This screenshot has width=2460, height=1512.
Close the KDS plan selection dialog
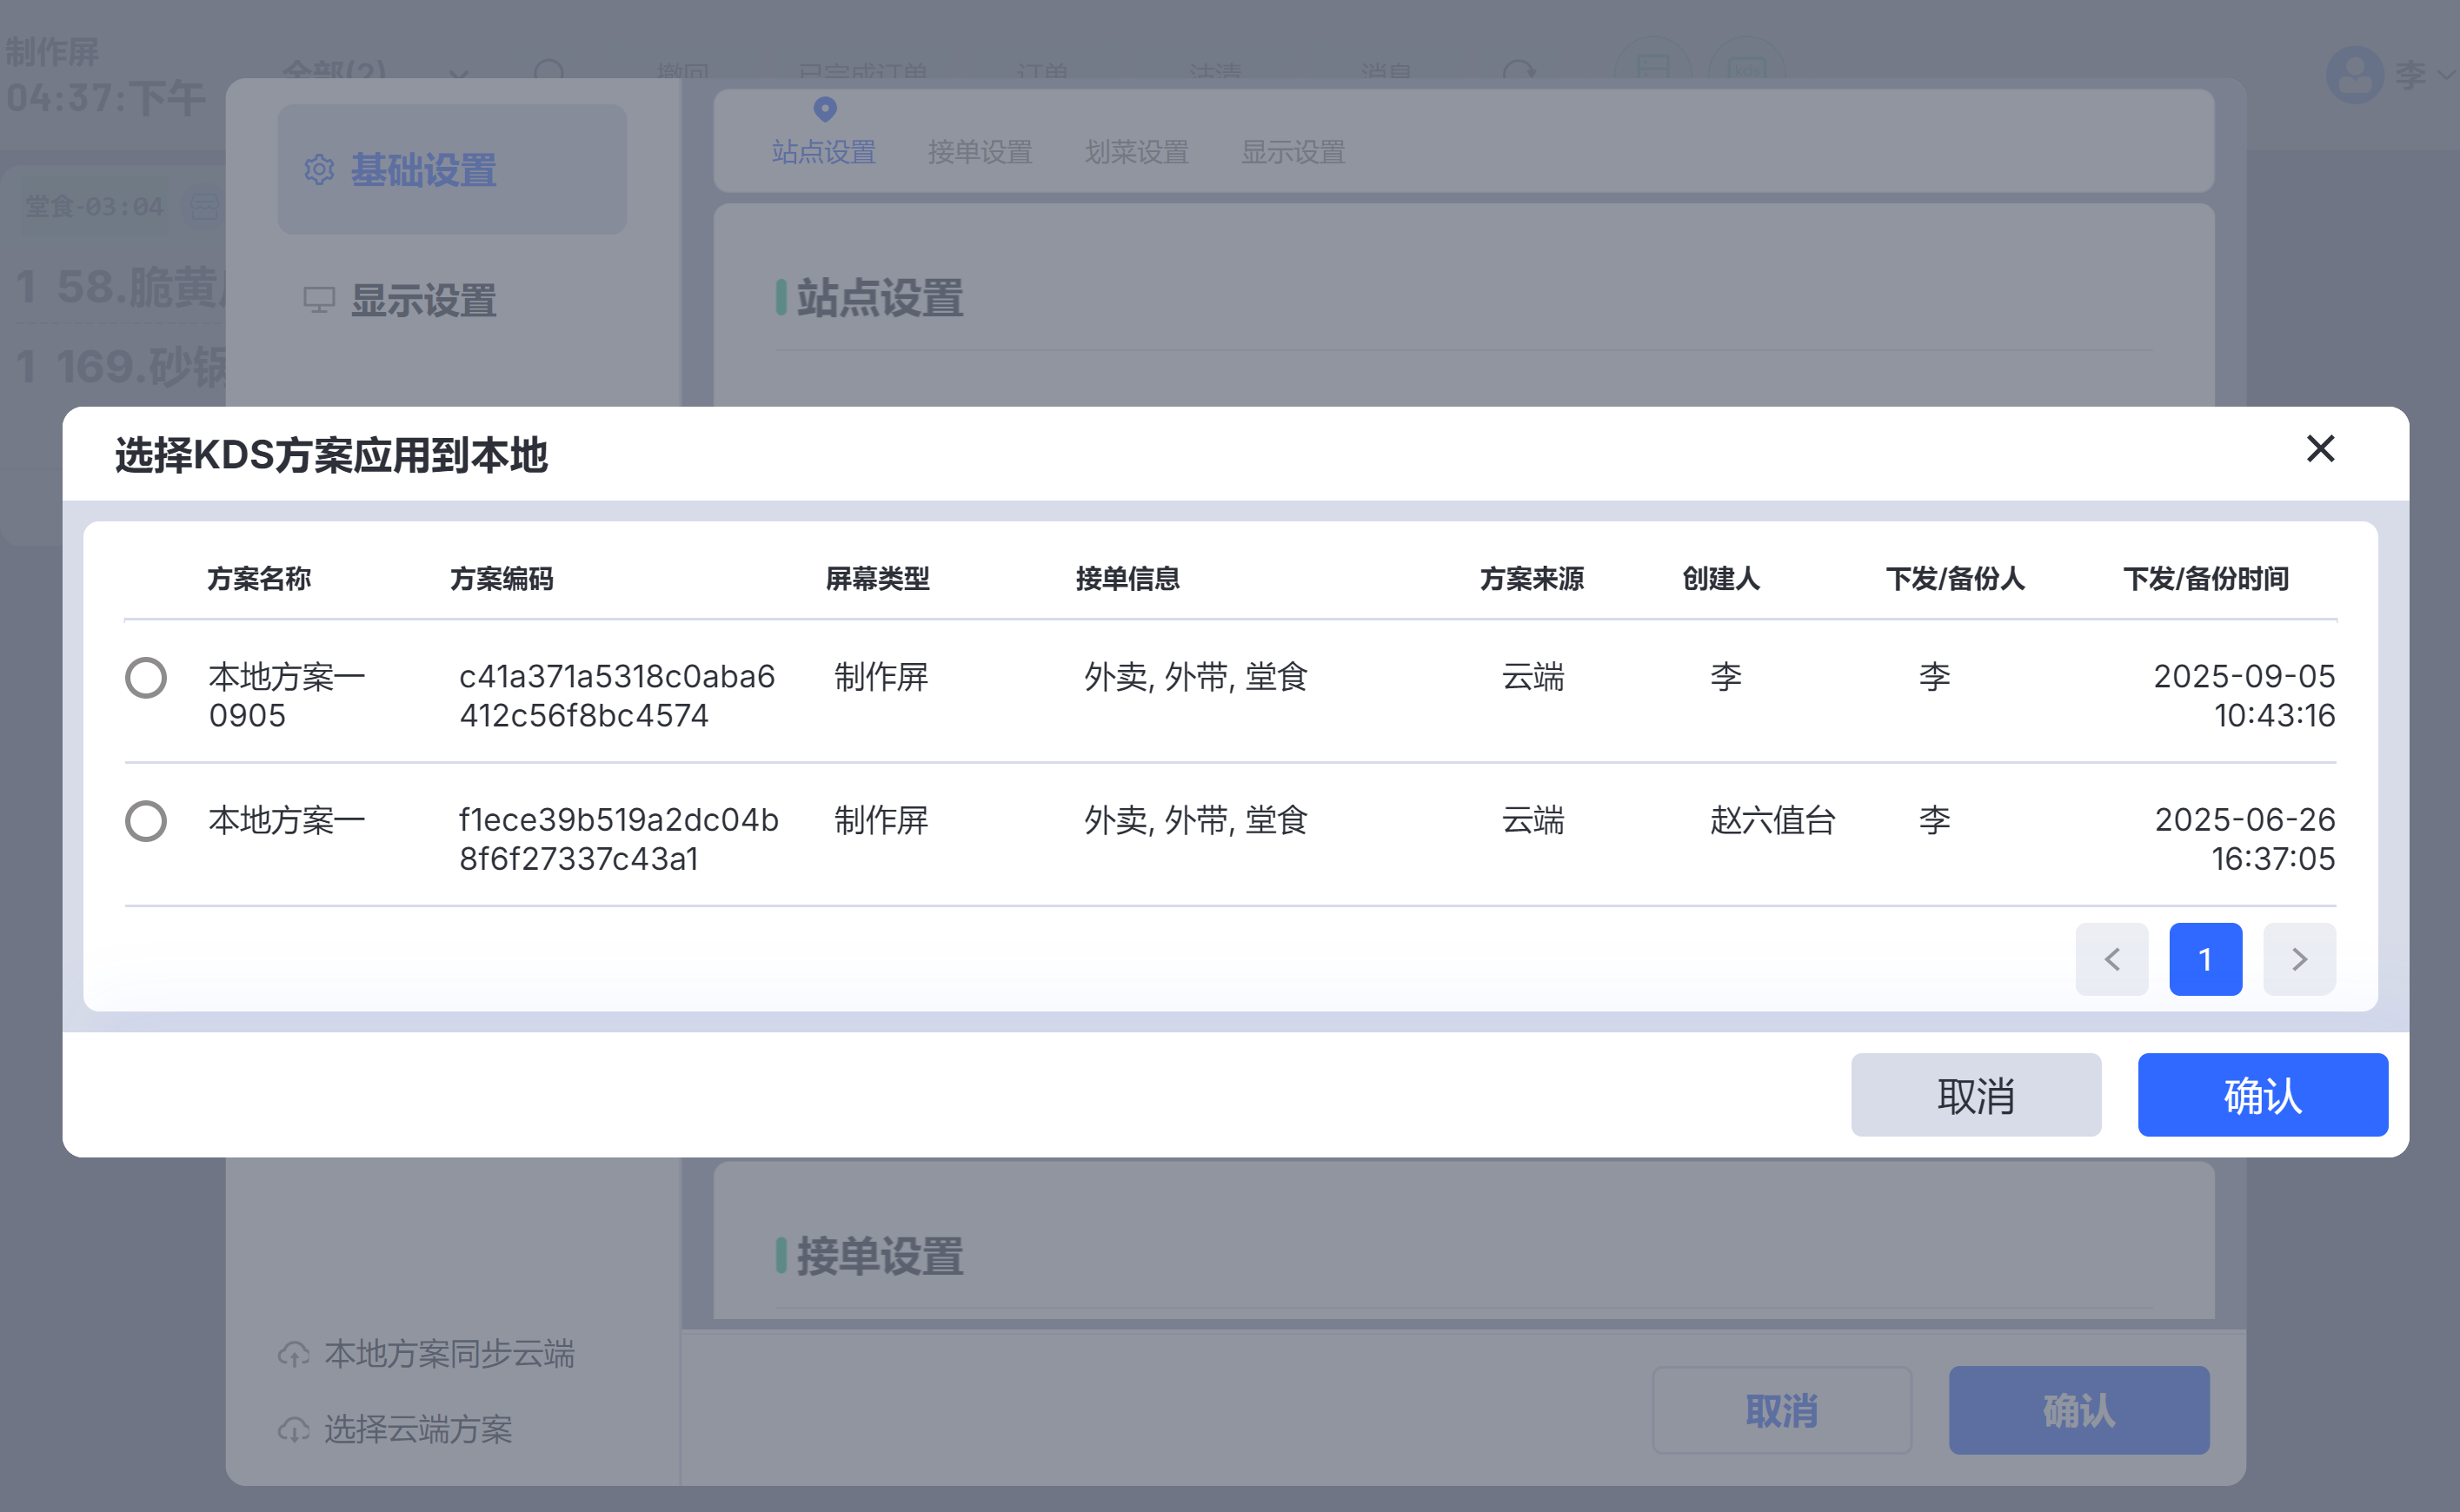pos(2320,449)
